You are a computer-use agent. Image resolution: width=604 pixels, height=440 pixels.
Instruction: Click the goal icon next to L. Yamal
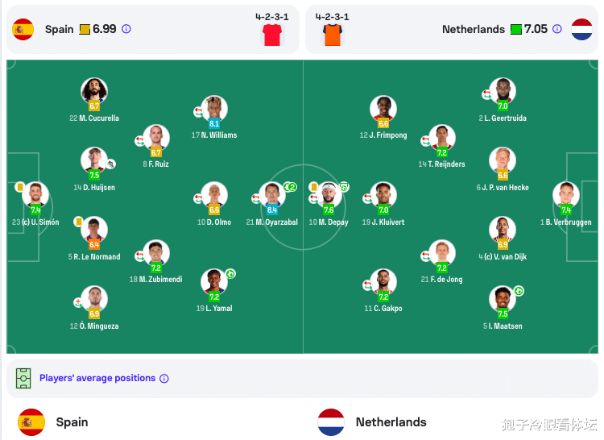[231, 274]
